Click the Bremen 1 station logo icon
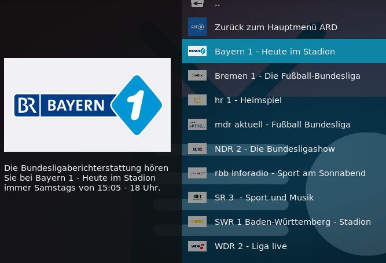Viewport: 386px width, 263px height. [x=197, y=75]
